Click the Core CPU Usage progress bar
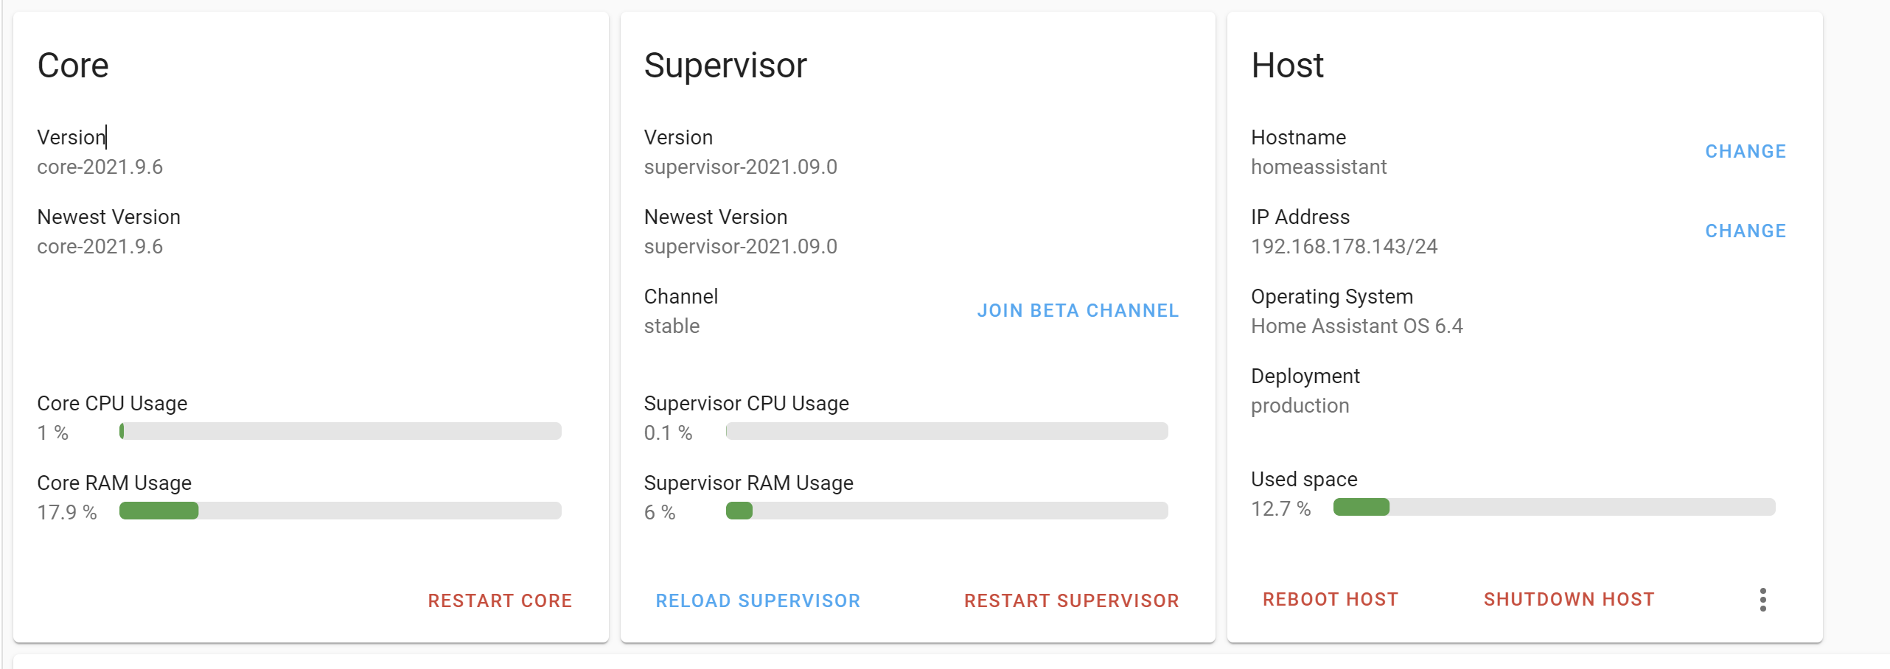This screenshot has height=669, width=1890. point(341,431)
